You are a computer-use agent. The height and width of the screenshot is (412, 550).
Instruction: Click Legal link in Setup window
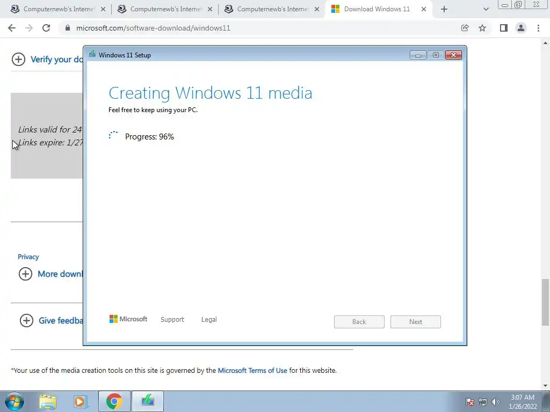(x=209, y=320)
